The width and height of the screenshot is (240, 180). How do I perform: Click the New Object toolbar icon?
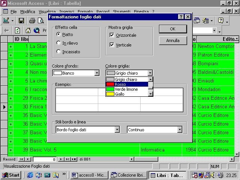point(206,21)
